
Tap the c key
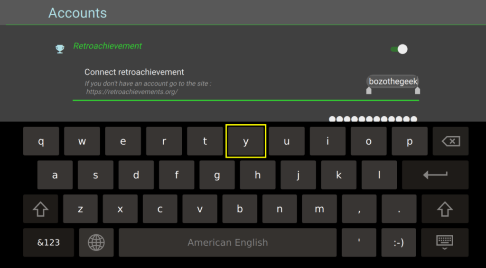point(160,209)
